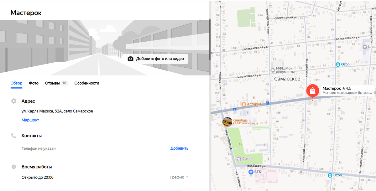
Task: Open the Особенности tab
Action: tap(87, 83)
